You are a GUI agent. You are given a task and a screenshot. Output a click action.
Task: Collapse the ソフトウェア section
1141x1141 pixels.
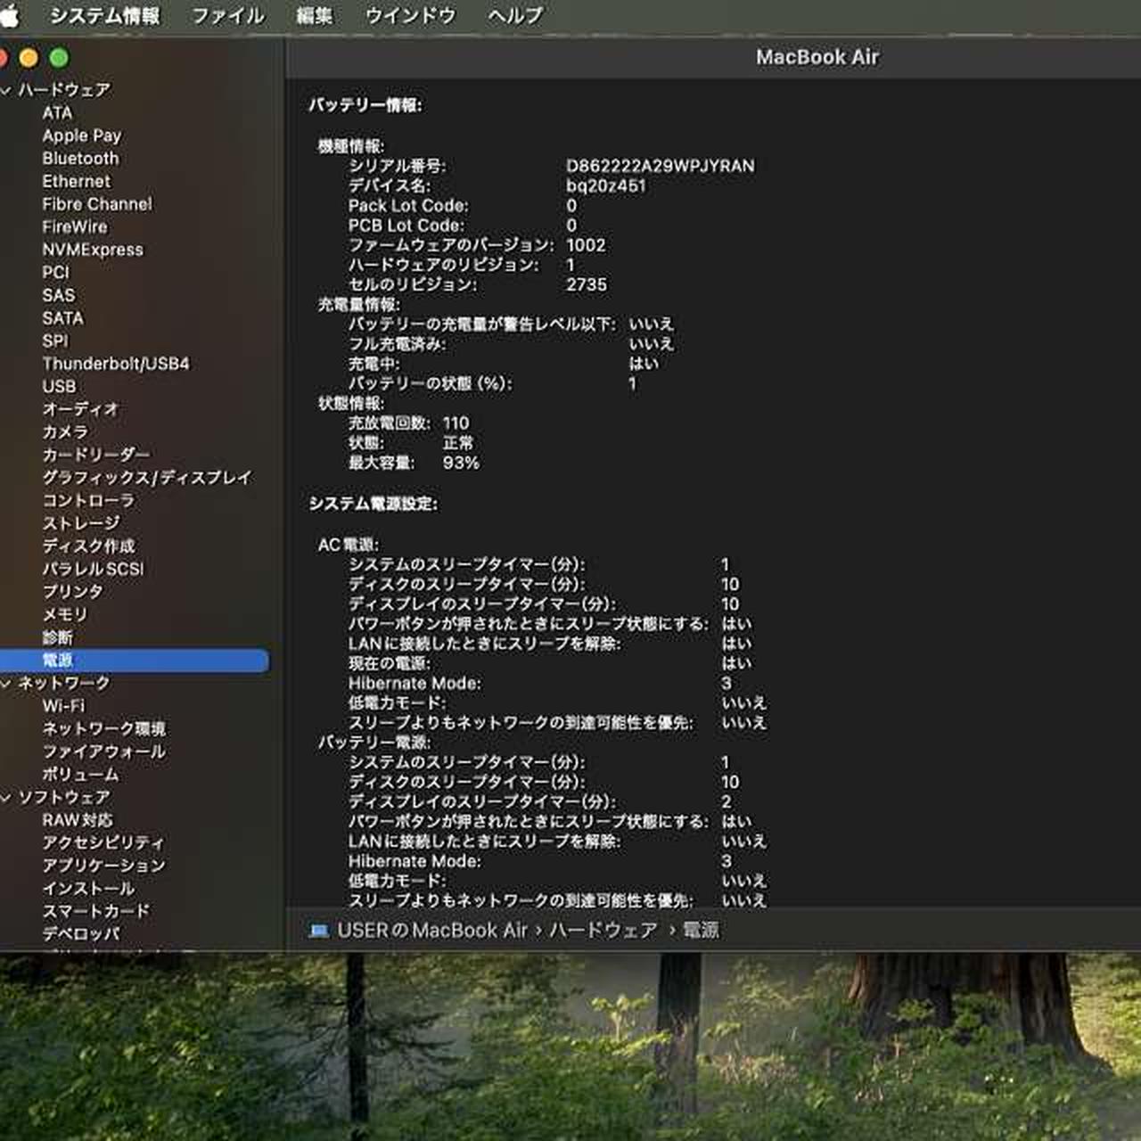click(x=6, y=798)
